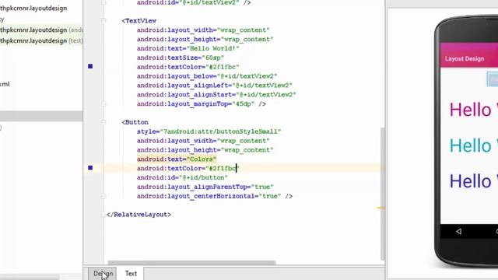Select layoutdesign package with (test) suffix
Viewport: 498px width, 280px height.
(x=41, y=40)
